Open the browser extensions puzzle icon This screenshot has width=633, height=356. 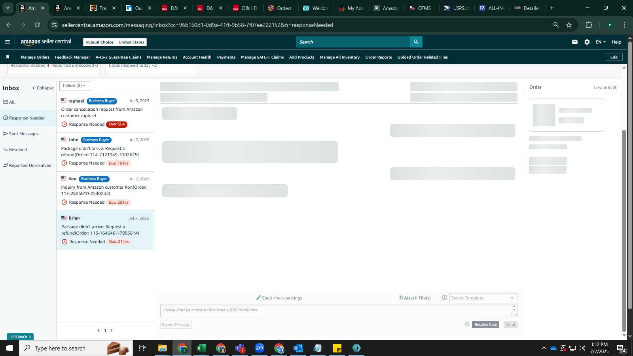coord(589,25)
